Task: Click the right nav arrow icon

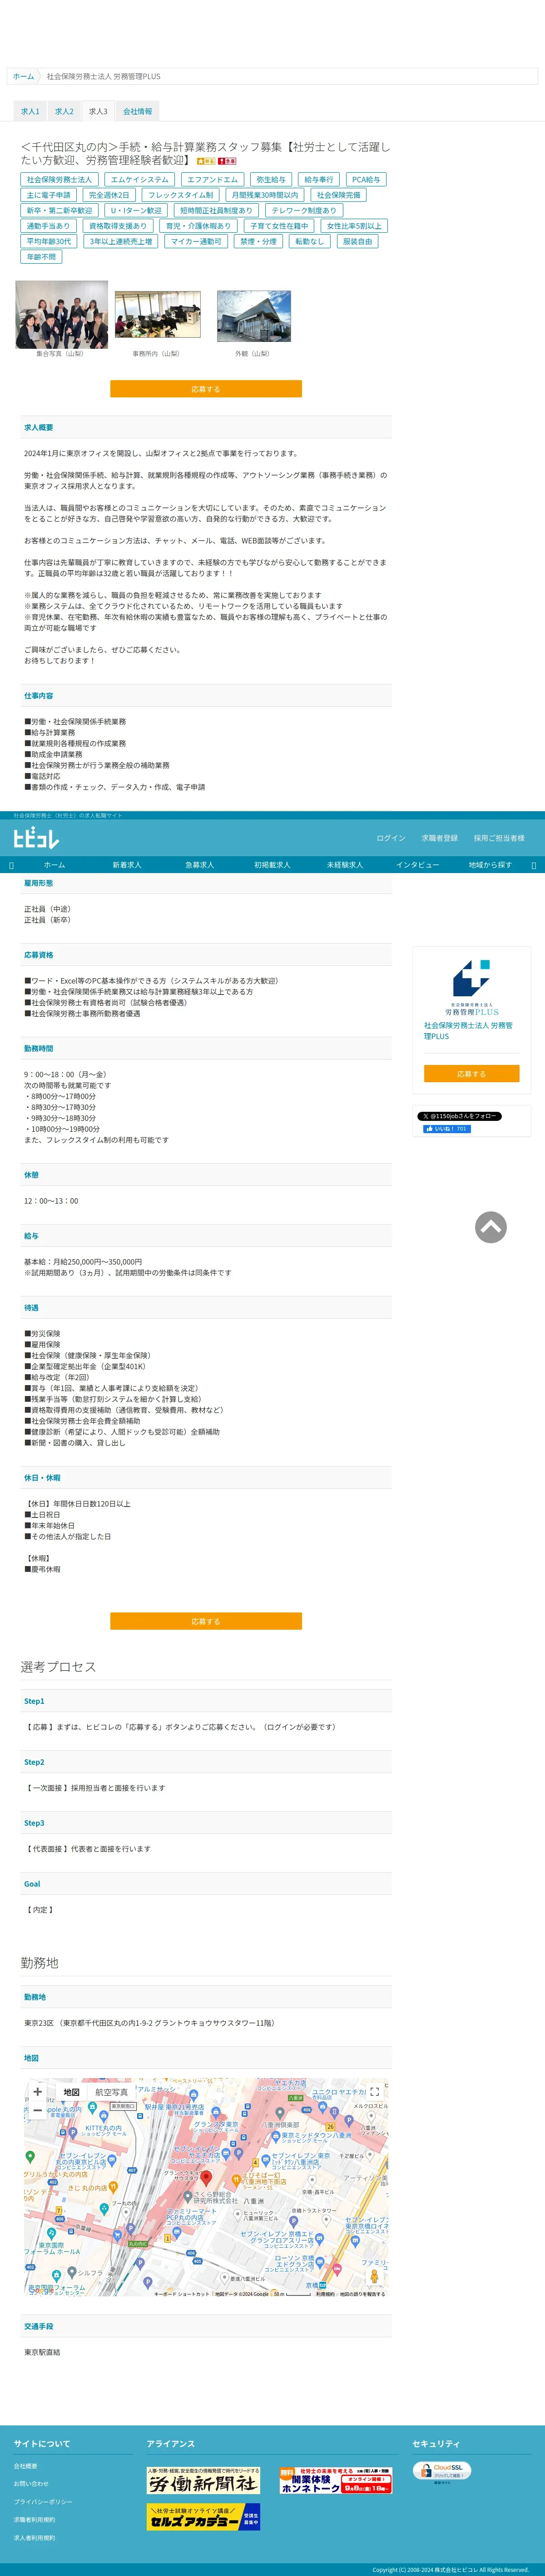Action: (x=533, y=865)
